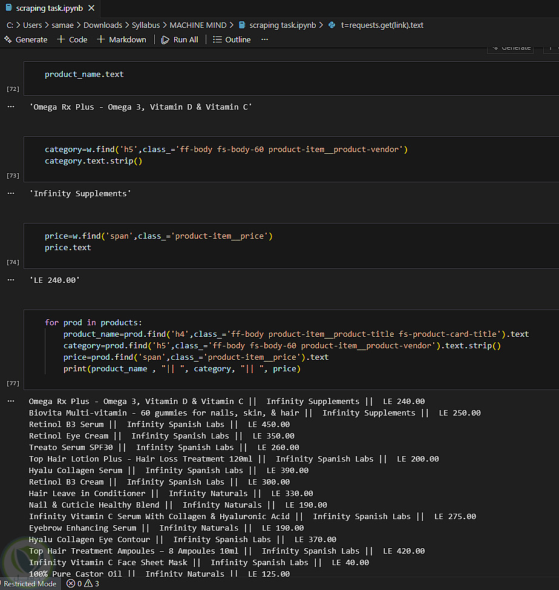The width and height of the screenshot is (559, 590).
Task: Open the notebook Outline
Action: 232,39
